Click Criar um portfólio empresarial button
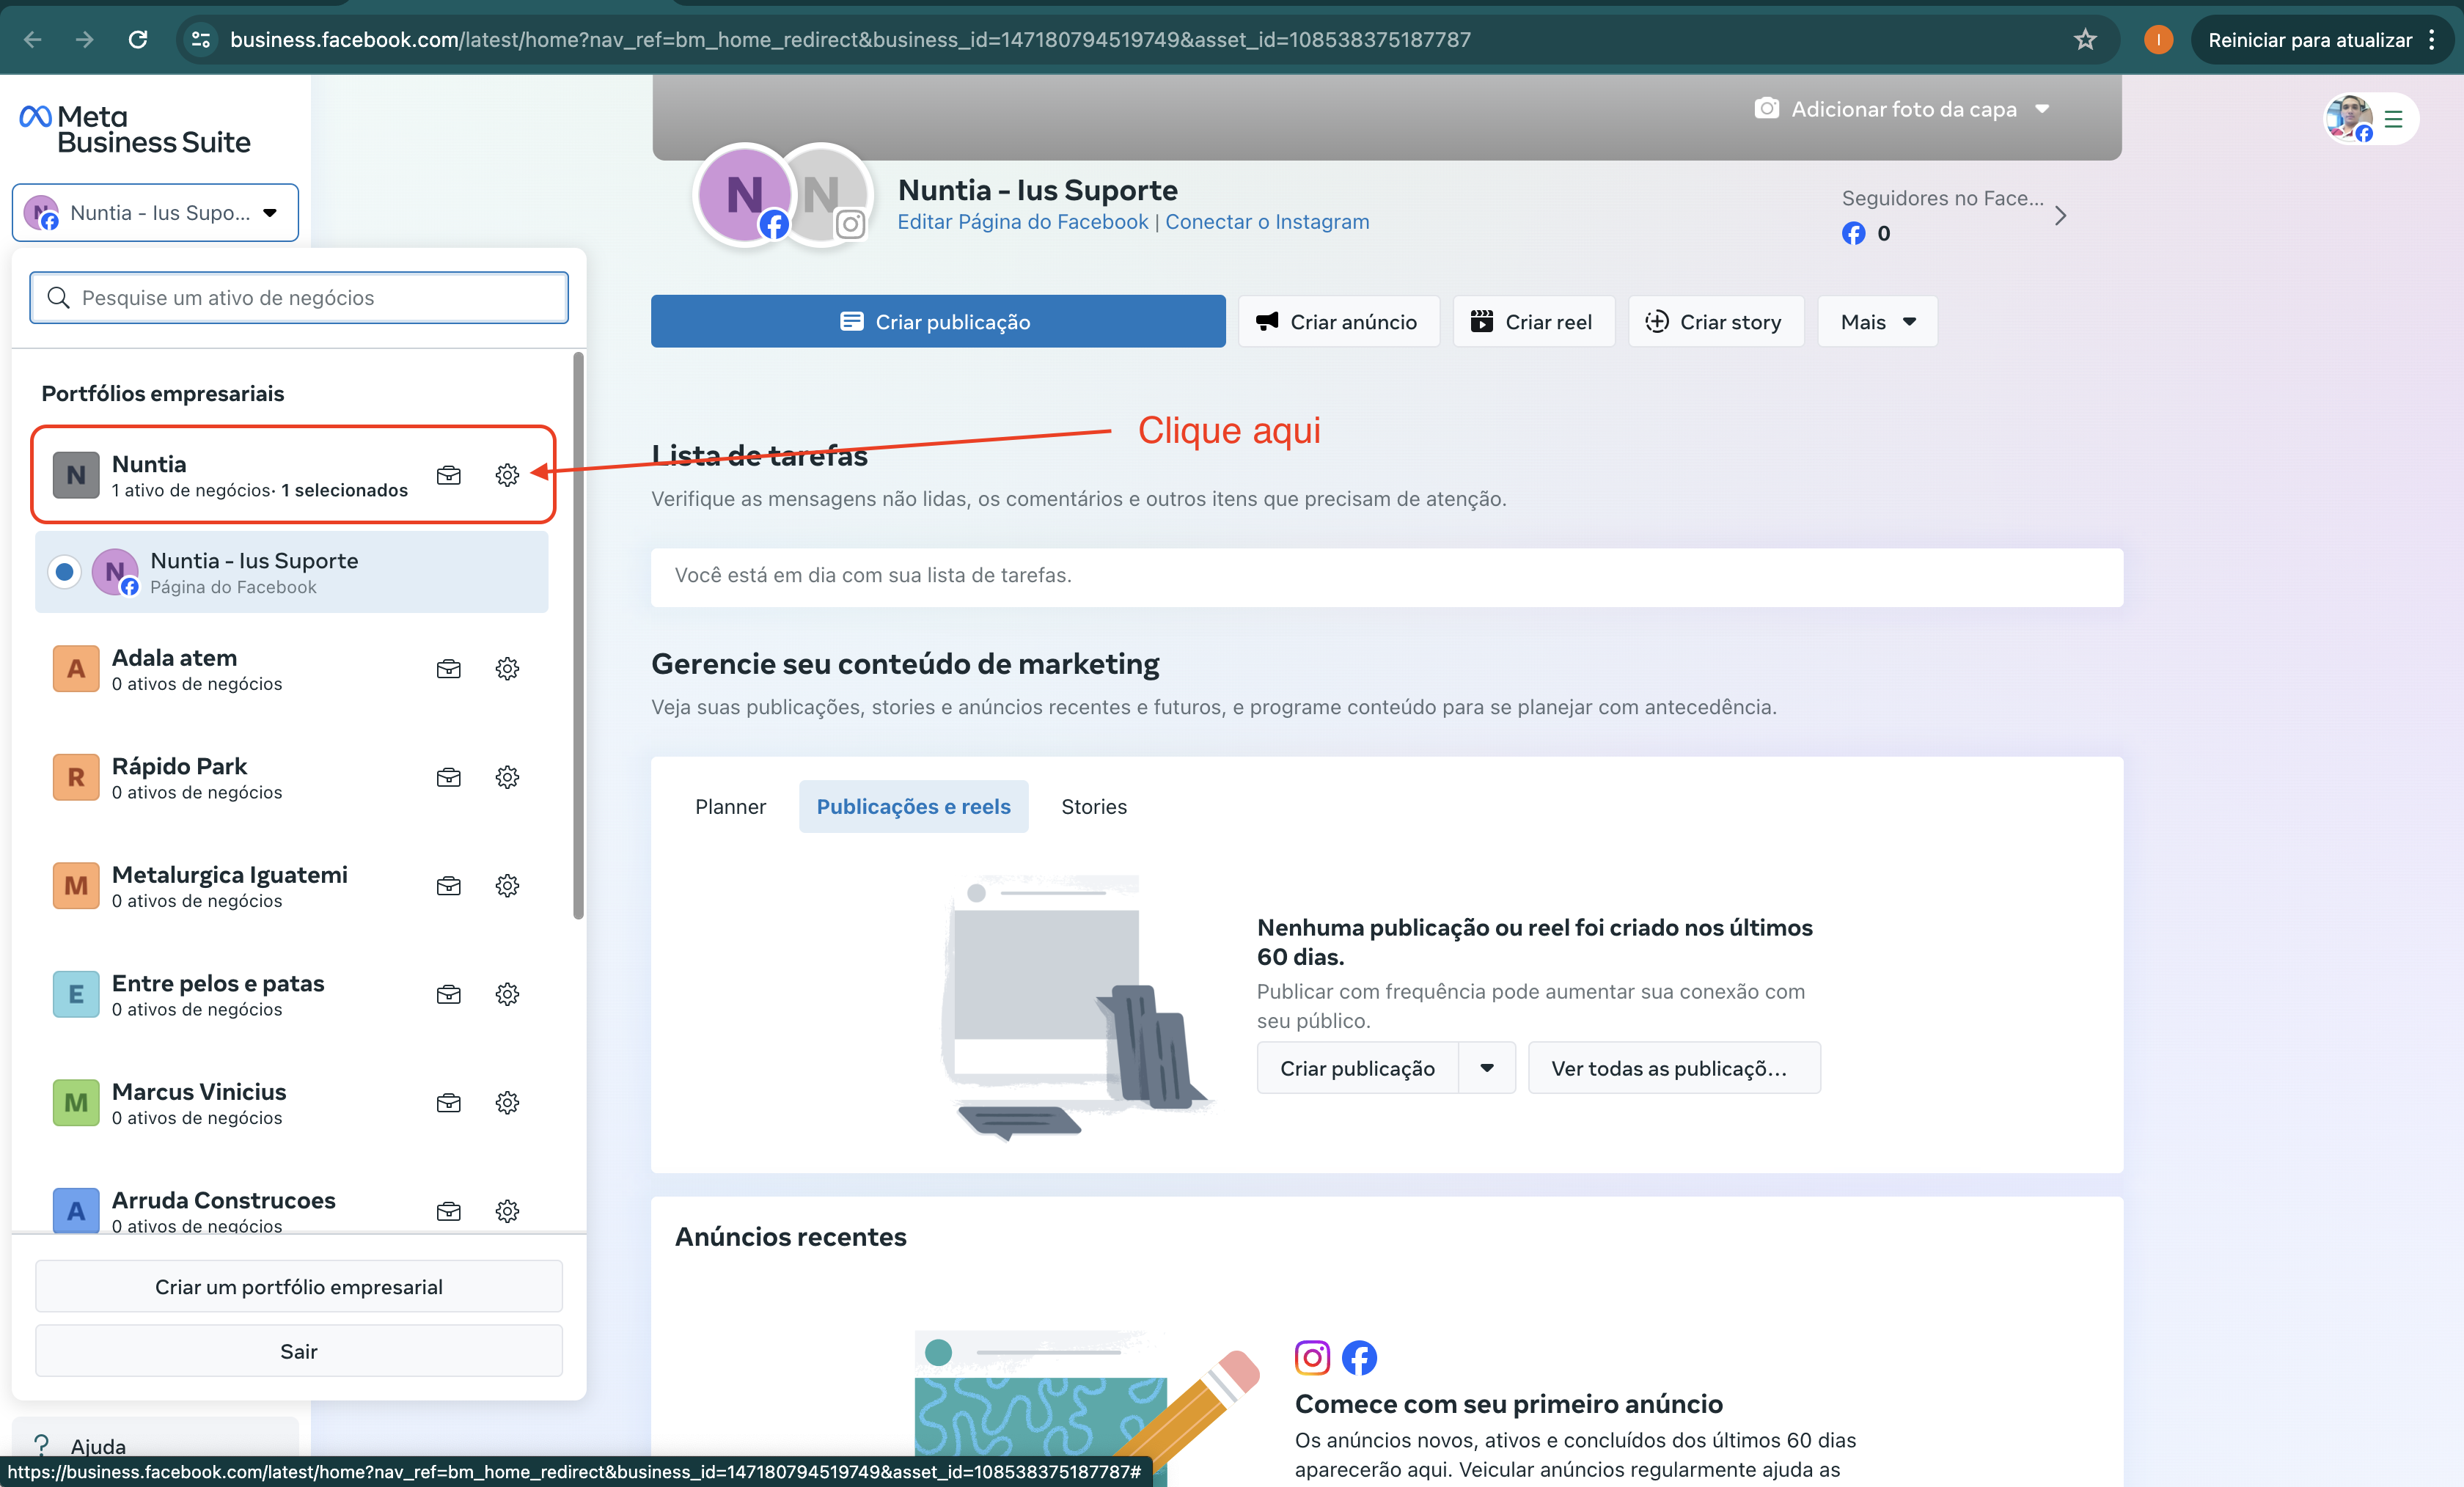 298,1286
